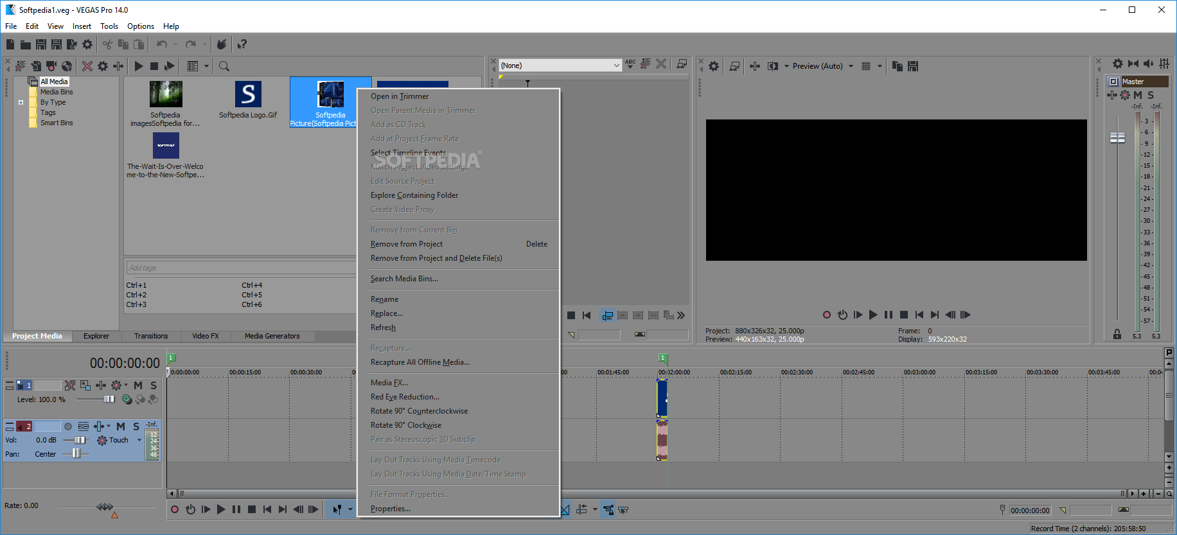
Task: Choose Explore Containing Folder from context menu
Action: coord(414,195)
